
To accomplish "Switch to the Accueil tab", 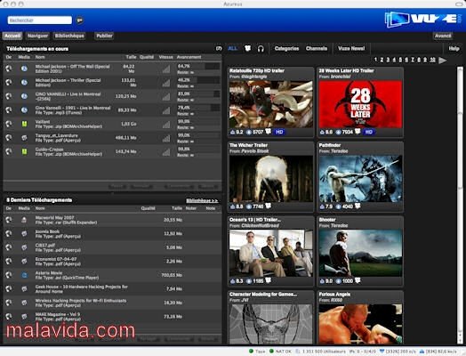I will tap(12, 36).
